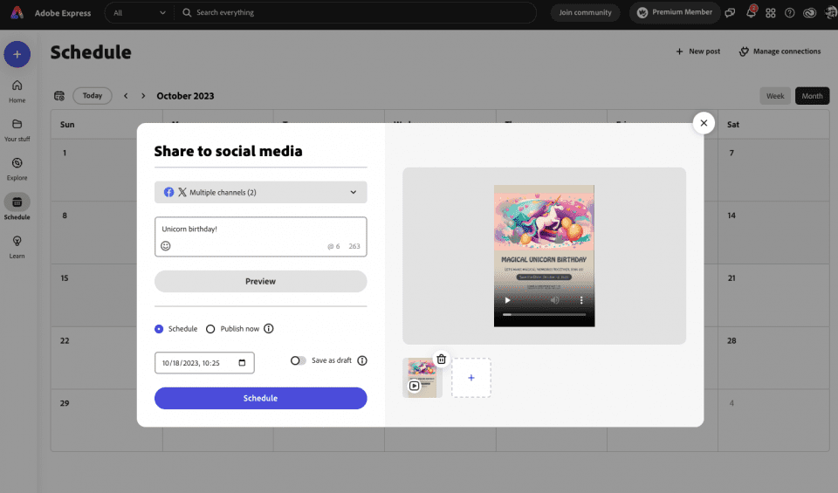Click the Preview button
The height and width of the screenshot is (493, 838).
coord(260,281)
